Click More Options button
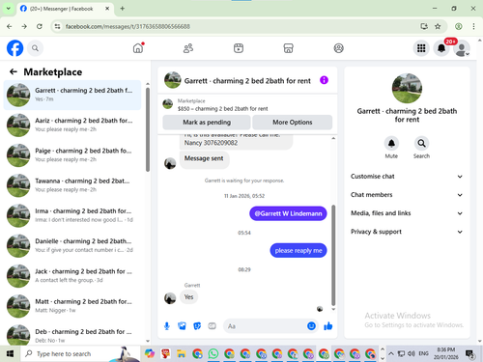This screenshot has width=483, height=362. point(293,123)
